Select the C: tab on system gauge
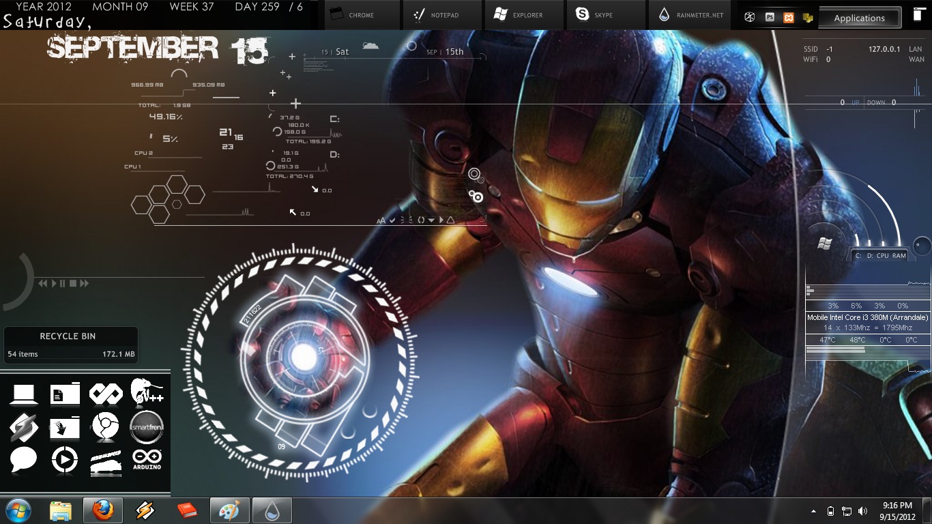Viewport: 932px width, 524px height. (x=858, y=256)
